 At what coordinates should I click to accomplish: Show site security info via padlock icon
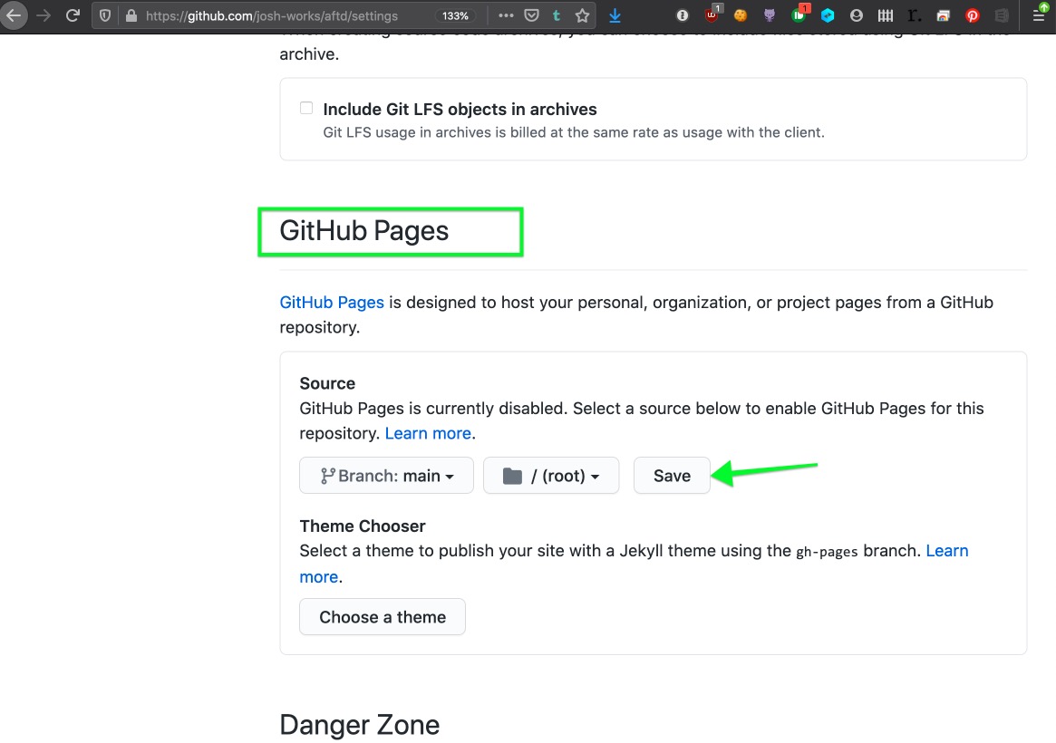131,15
